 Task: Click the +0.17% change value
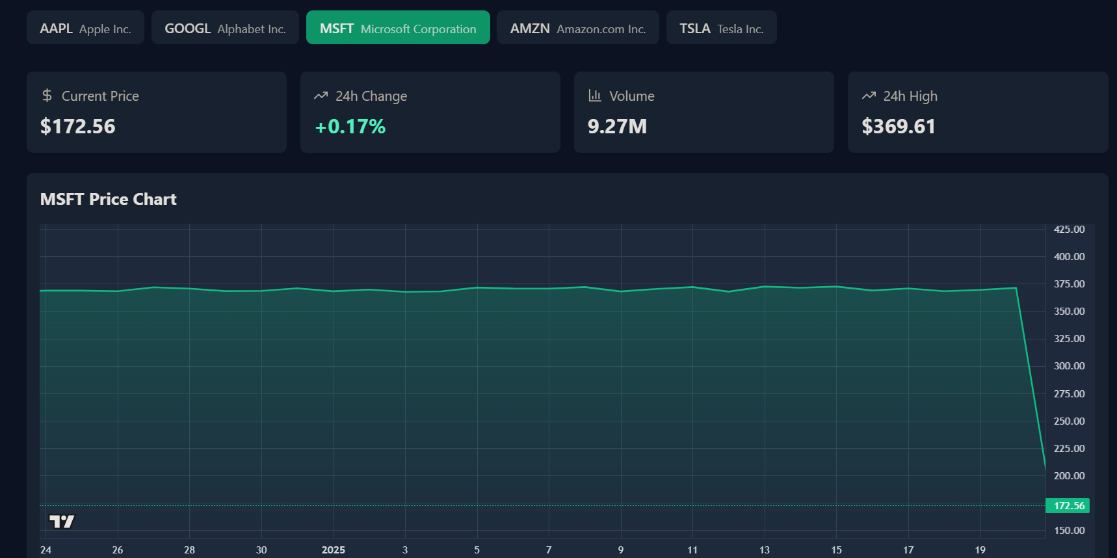[350, 126]
